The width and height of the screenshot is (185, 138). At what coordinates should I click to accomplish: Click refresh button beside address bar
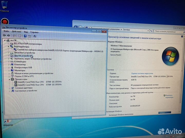click(x=151, y=31)
